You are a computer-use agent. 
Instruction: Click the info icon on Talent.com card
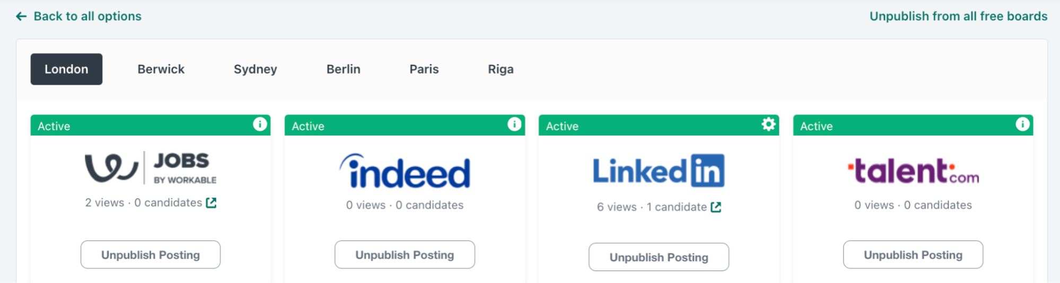pos(1022,125)
